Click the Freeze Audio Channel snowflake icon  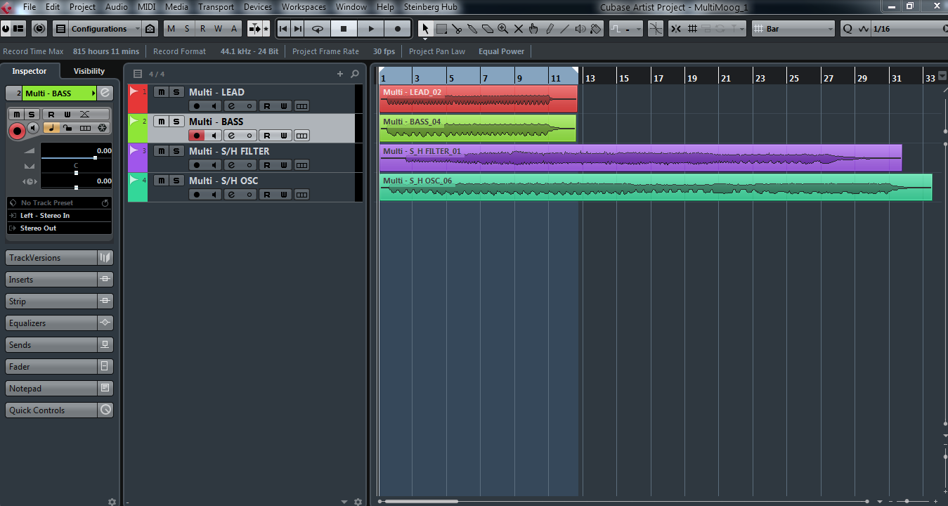(103, 128)
